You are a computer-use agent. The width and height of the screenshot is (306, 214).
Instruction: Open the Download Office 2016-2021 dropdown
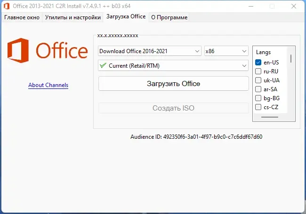pyautogui.click(x=150, y=51)
